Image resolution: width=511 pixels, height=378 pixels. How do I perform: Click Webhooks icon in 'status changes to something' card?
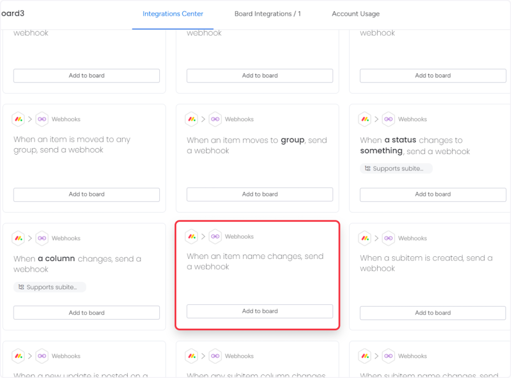tap(388, 119)
